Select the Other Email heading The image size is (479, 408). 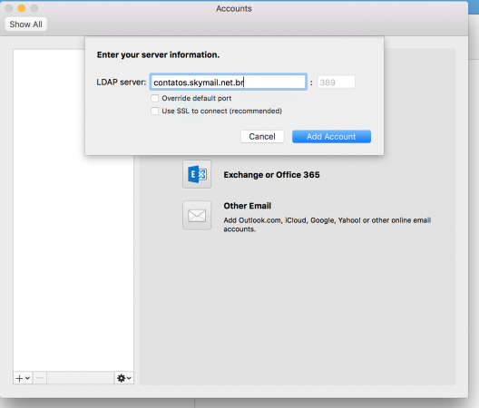247,206
